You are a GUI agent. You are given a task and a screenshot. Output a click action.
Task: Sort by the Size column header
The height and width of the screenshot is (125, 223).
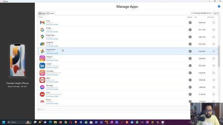pyautogui.click(x=196, y=17)
